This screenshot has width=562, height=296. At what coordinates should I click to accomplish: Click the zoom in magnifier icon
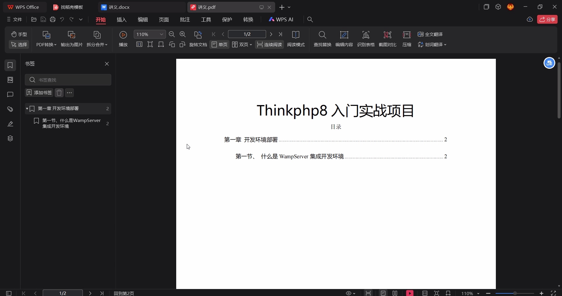click(x=183, y=34)
